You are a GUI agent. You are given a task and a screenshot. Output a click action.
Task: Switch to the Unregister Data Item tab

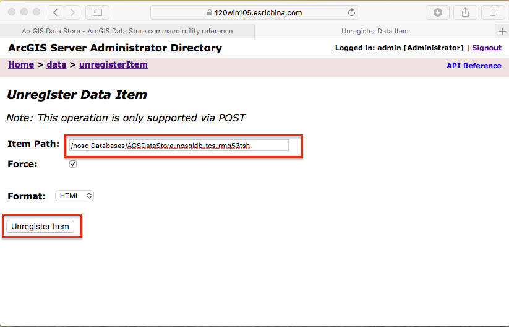375,31
